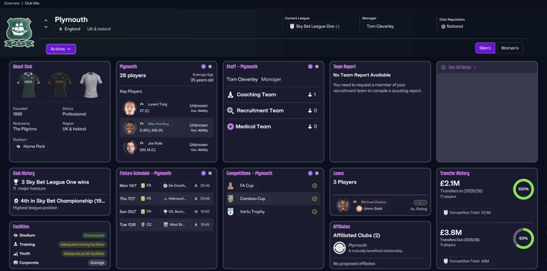
Task: Switch to the Women's team tab
Action: (509, 48)
